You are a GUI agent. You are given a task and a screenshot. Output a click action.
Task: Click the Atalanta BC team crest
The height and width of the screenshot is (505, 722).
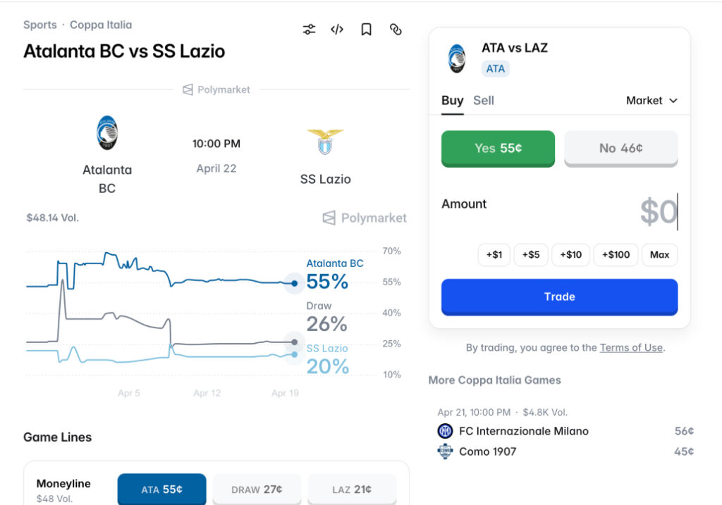pyautogui.click(x=107, y=133)
